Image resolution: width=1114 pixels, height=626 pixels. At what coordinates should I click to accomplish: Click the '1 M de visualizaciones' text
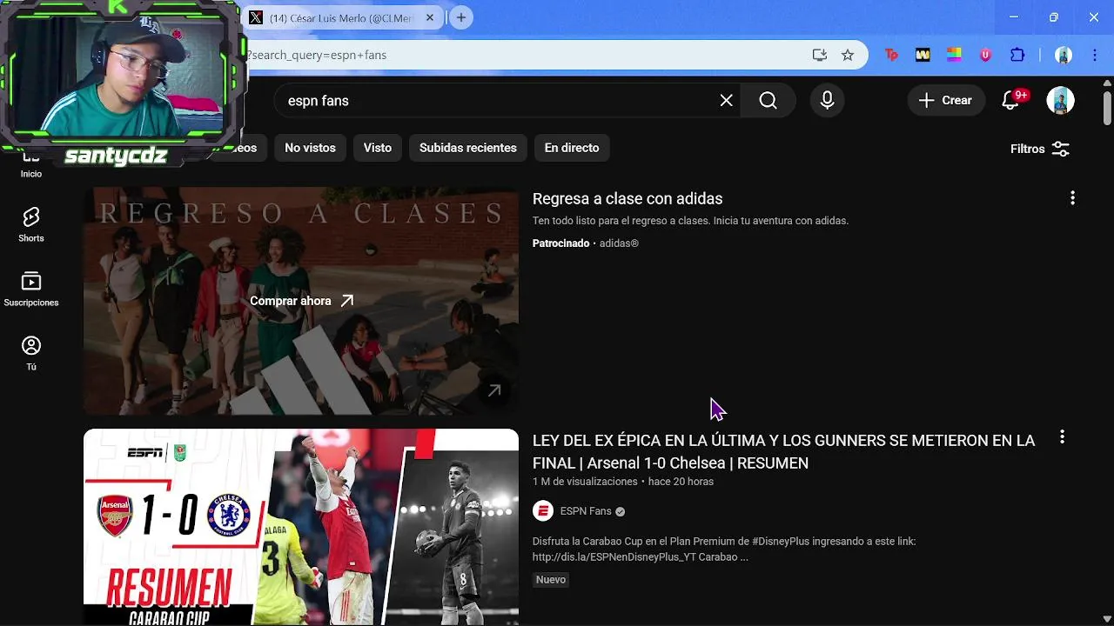pos(585,482)
